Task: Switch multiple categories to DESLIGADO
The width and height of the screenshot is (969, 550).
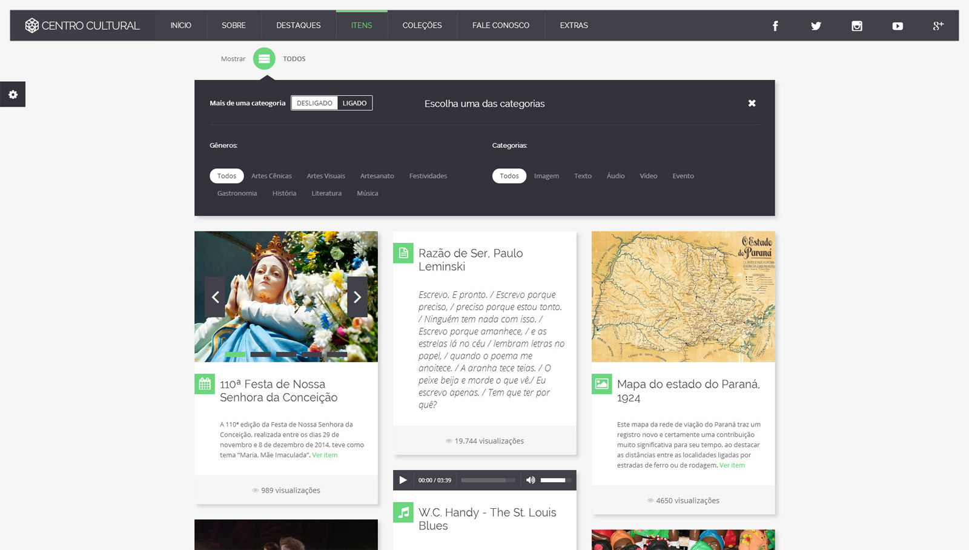Action: [x=314, y=103]
